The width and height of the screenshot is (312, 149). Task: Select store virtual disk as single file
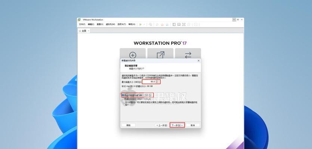pos(137,95)
